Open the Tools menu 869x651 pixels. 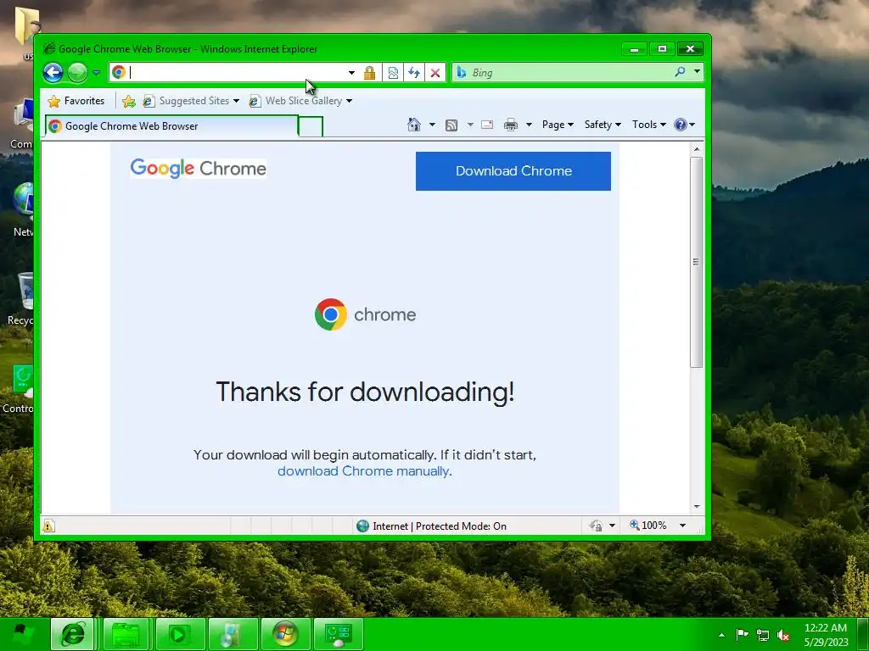click(649, 125)
